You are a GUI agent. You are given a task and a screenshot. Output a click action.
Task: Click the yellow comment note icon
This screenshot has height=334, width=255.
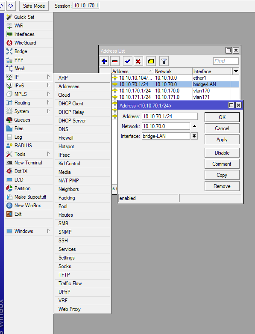pyautogui.click(x=151, y=61)
